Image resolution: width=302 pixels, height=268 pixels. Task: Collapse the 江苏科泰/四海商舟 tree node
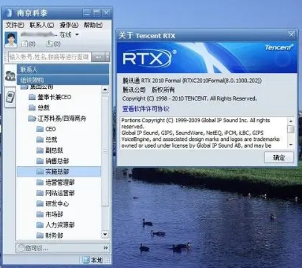point(32,118)
